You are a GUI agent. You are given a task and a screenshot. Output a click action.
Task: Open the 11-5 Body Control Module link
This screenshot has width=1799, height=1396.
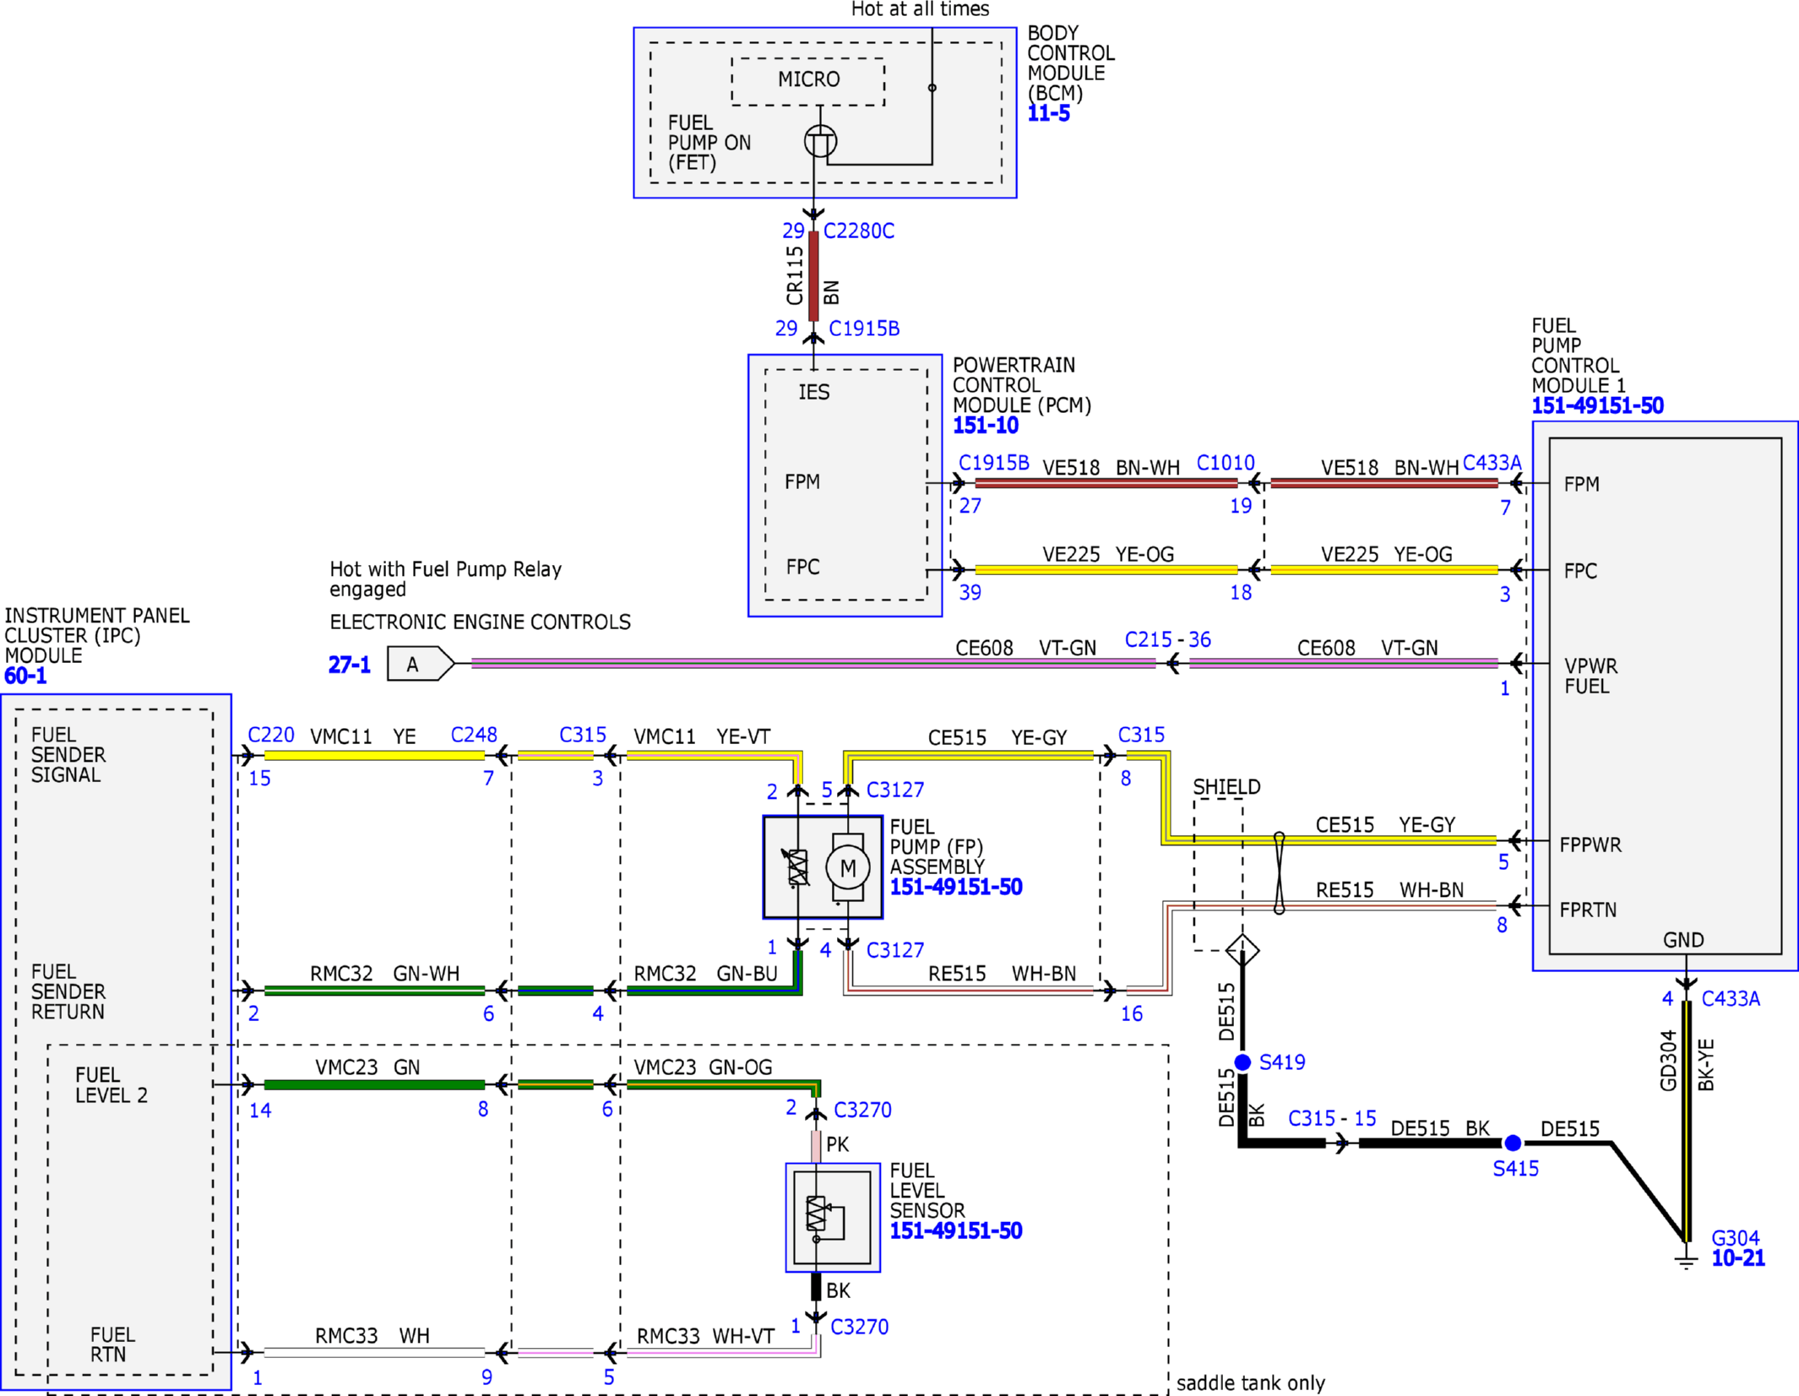pos(1048,113)
